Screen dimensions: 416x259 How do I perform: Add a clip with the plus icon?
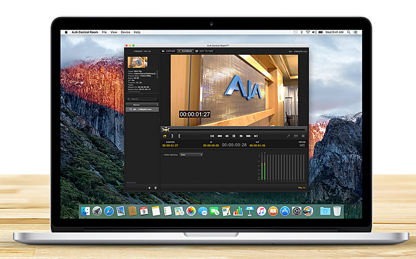click(x=149, y=188)
